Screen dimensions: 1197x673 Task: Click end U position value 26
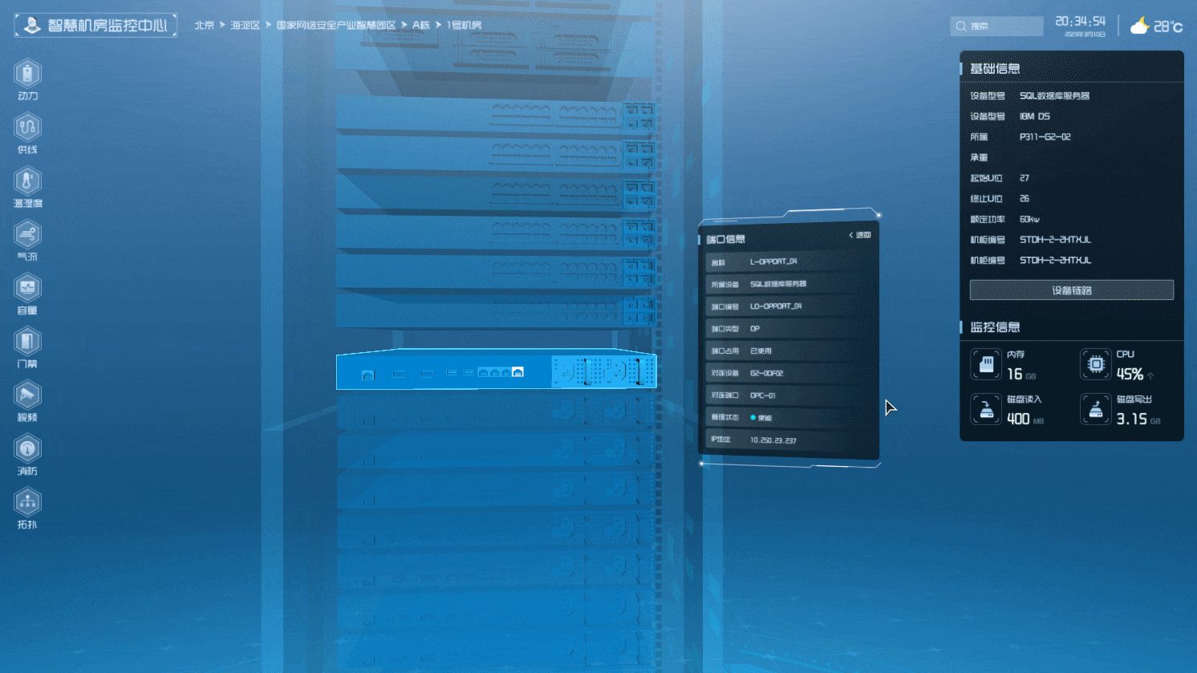point(1024,199)
